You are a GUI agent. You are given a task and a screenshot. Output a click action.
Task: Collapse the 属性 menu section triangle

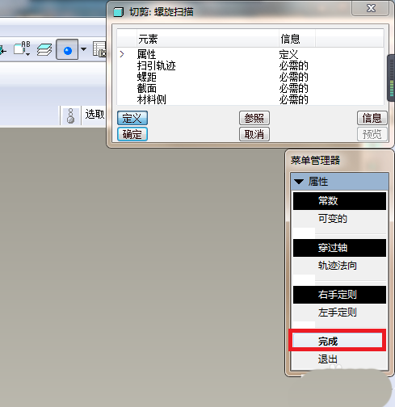pos(299,182)
